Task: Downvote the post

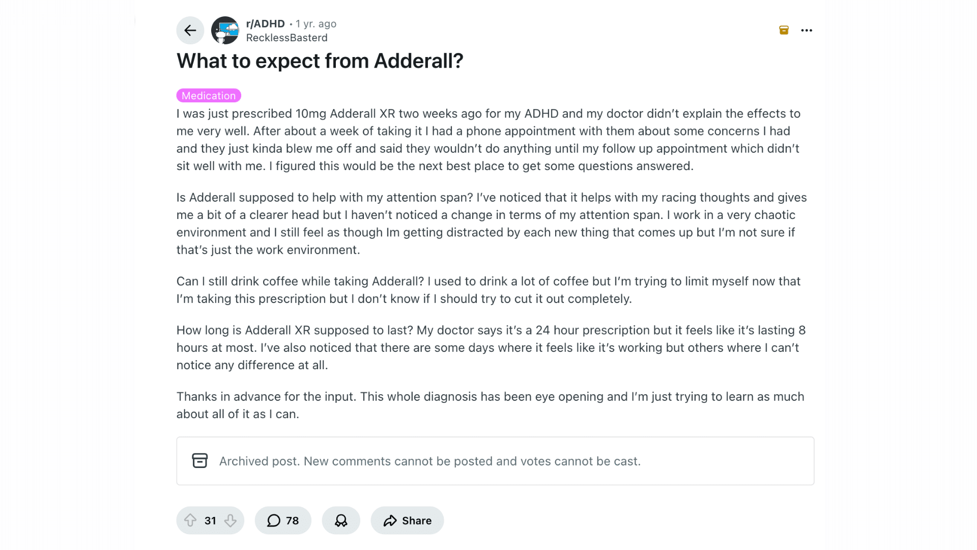Action: click(231, 520)
